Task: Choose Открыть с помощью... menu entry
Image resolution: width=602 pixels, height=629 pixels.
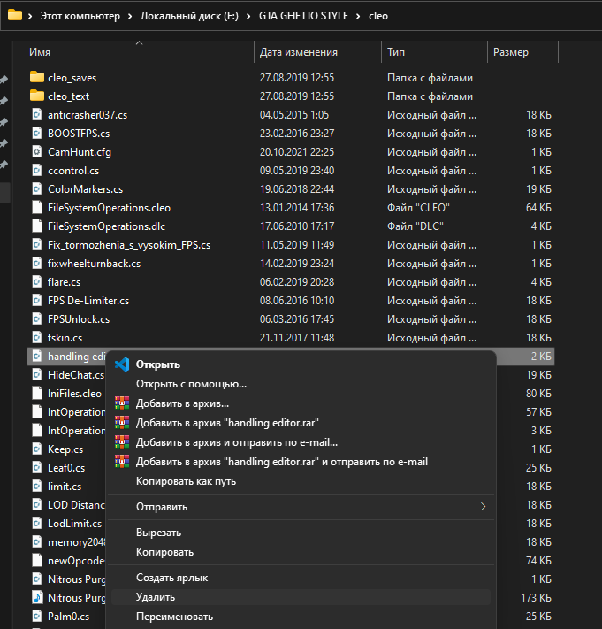Action: click(301, 384)
